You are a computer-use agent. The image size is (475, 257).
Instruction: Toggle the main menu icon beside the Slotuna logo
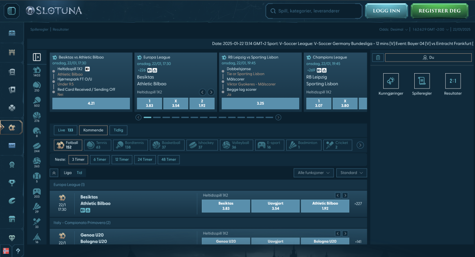pyautogui.click(x=12, y=11)
